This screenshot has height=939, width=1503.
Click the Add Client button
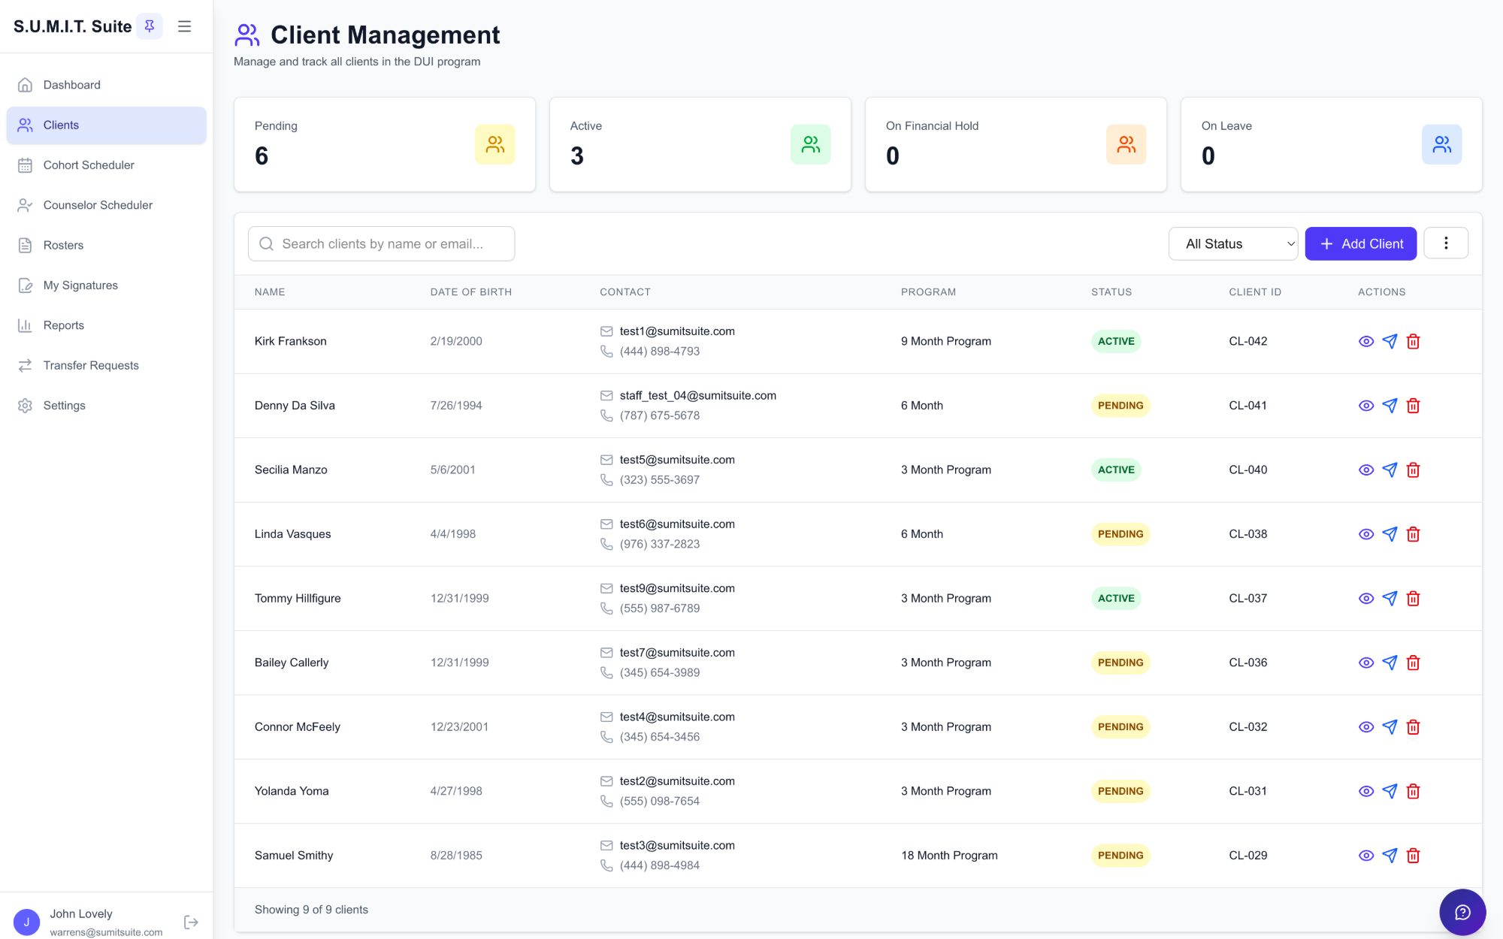1360,244
